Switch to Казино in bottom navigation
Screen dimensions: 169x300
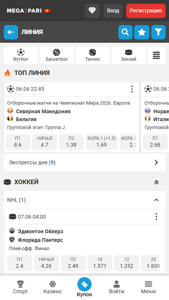coord(52,287)
